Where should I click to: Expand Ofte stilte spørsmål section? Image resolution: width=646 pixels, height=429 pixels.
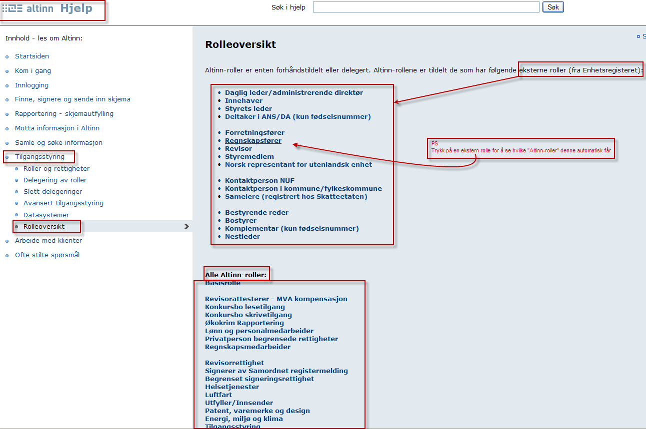47,255
